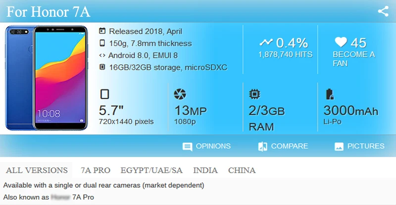Click the share icon in header
Screen dimensions: 396x205
[383, 11]
